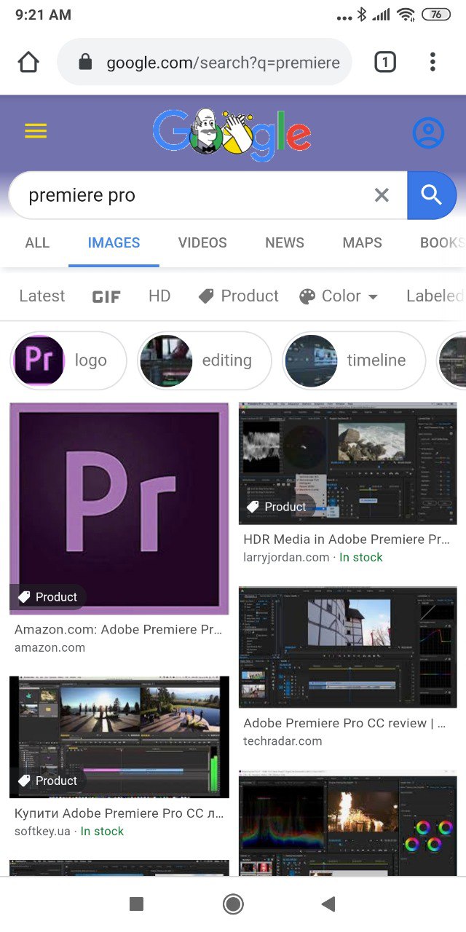The width and height of the screenshot is (466, 932).
Task: Toggle the Product filter chip
Action: (238, 296)
